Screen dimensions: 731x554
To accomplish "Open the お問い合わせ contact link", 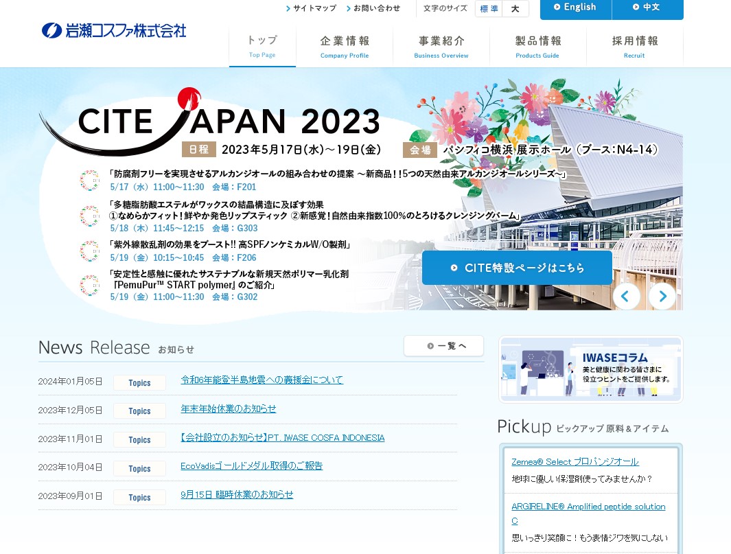I will pos(373,8).
